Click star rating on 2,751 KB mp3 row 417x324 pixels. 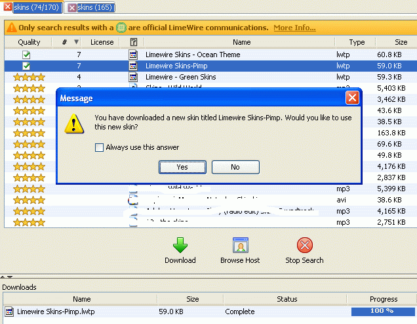coord(29,222)
